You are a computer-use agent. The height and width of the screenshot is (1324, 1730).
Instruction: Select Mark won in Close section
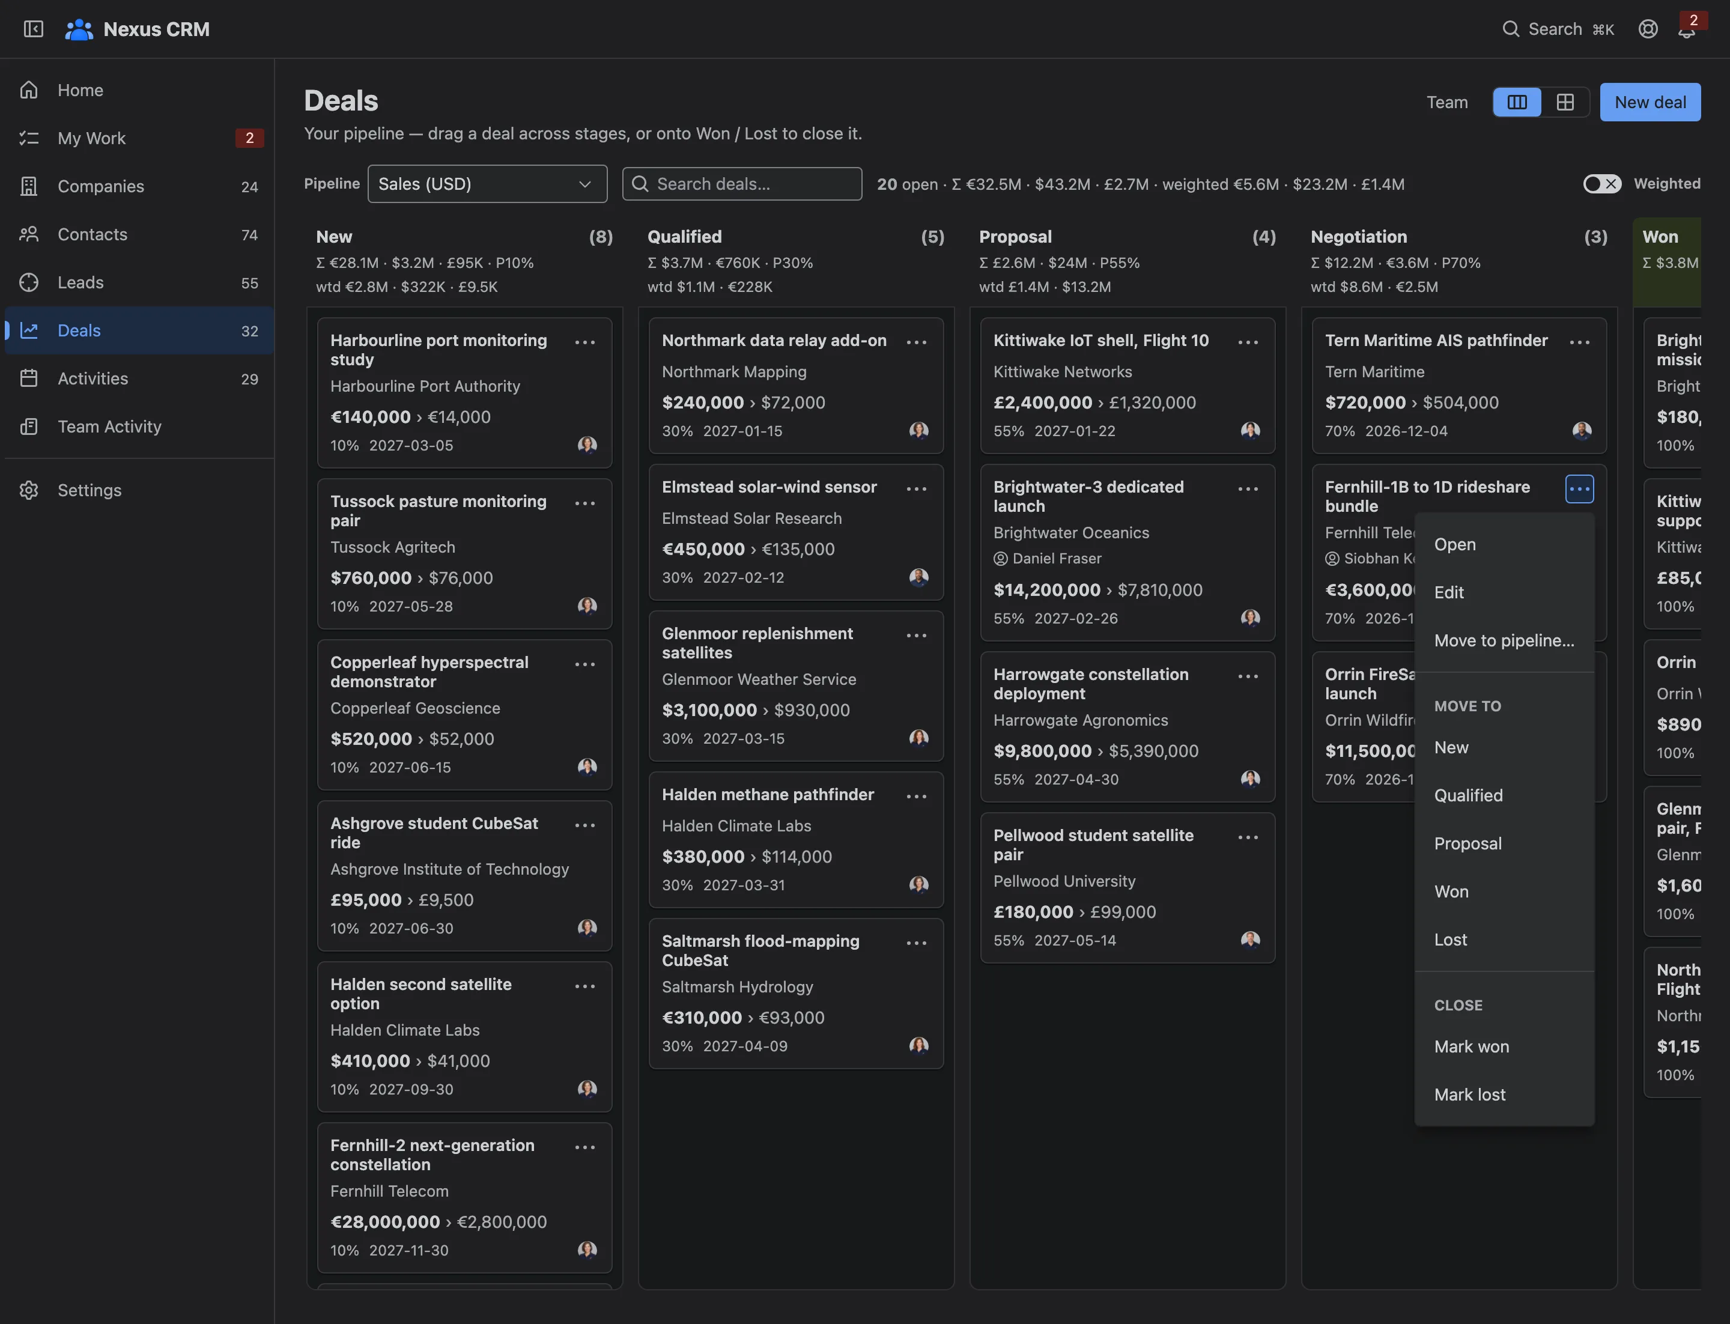coord(1505,1046)
